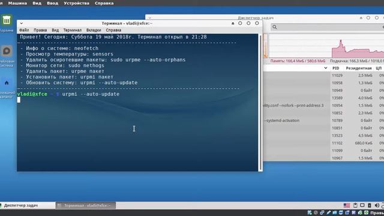Open VirtualBox Машина menu
Screen dimensions: 384x216
point(17,3)
